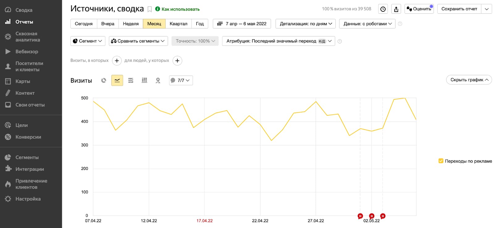Expand Данные: с роботами dropdown
The height and width of the screenshot is (228, 494).
click(367, 24)
